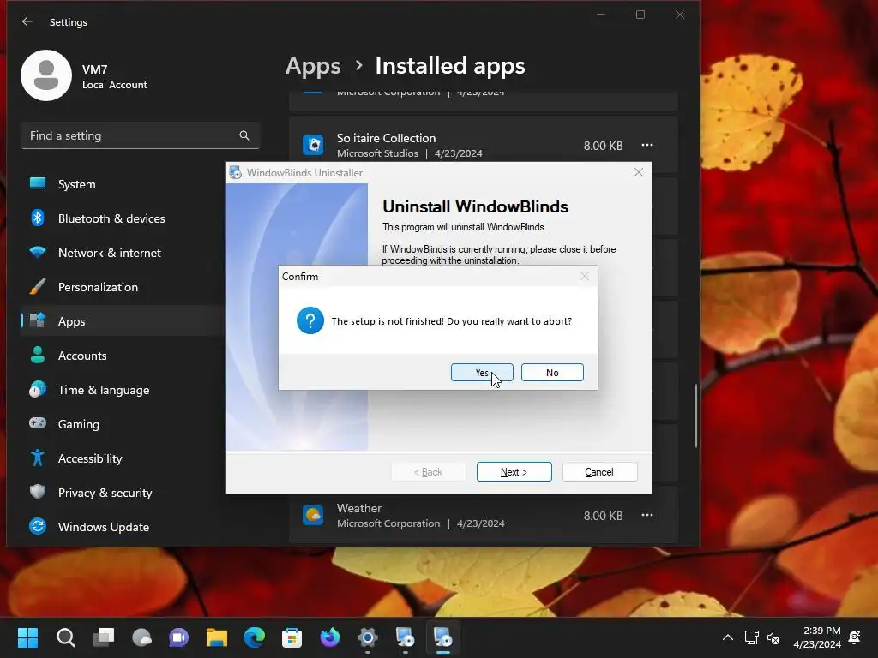The image size is (878, 658).
Task: Click 8.00 KB size for Weather
Action: tap(603, 515)
